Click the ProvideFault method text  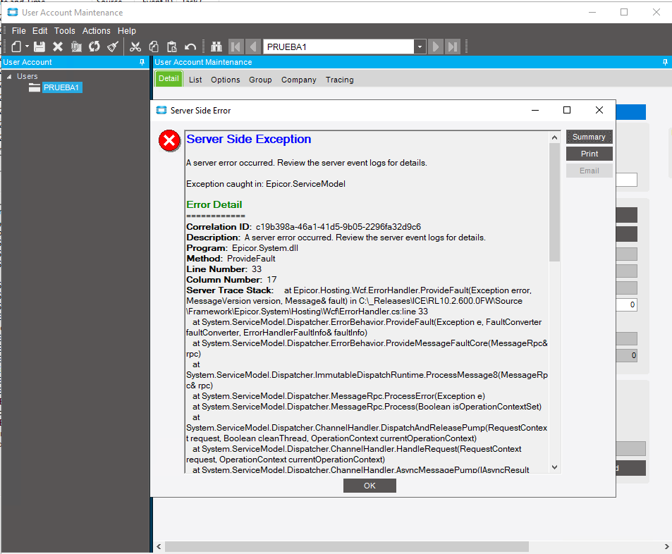tap(251, 259)
